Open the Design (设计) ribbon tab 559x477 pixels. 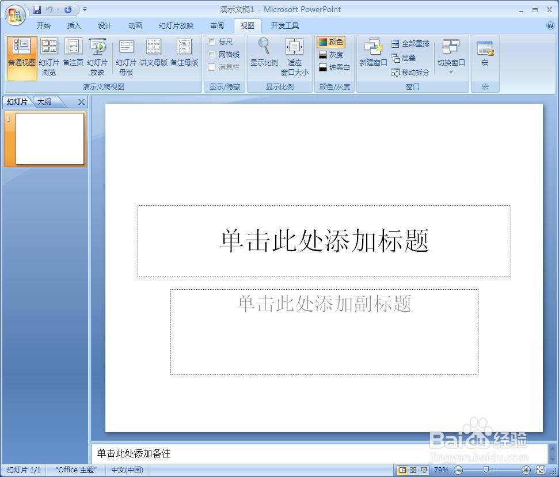[104, 26]
